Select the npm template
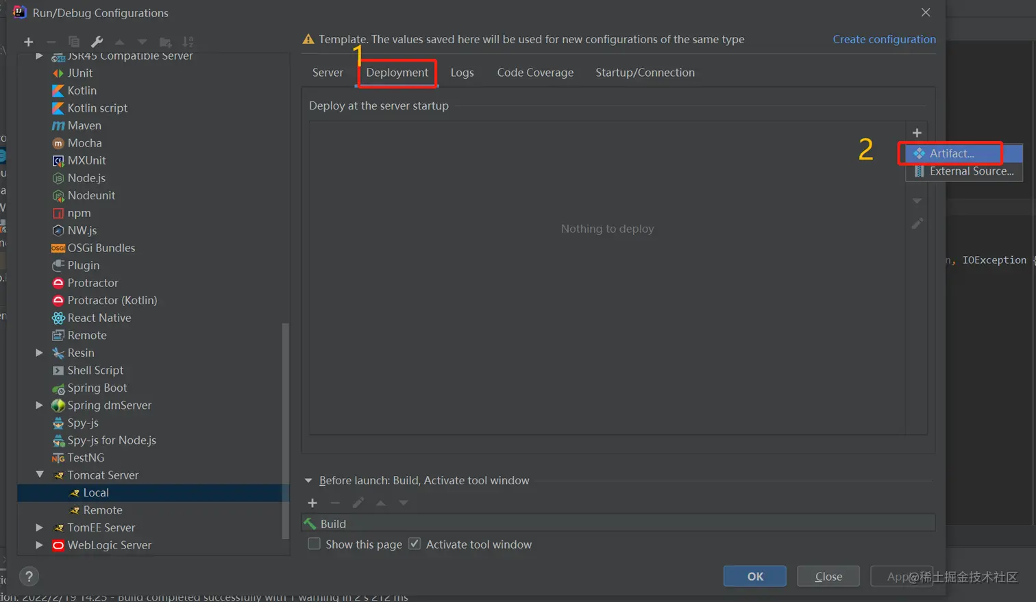This screenshot has height=602, width=1036. 79,213
